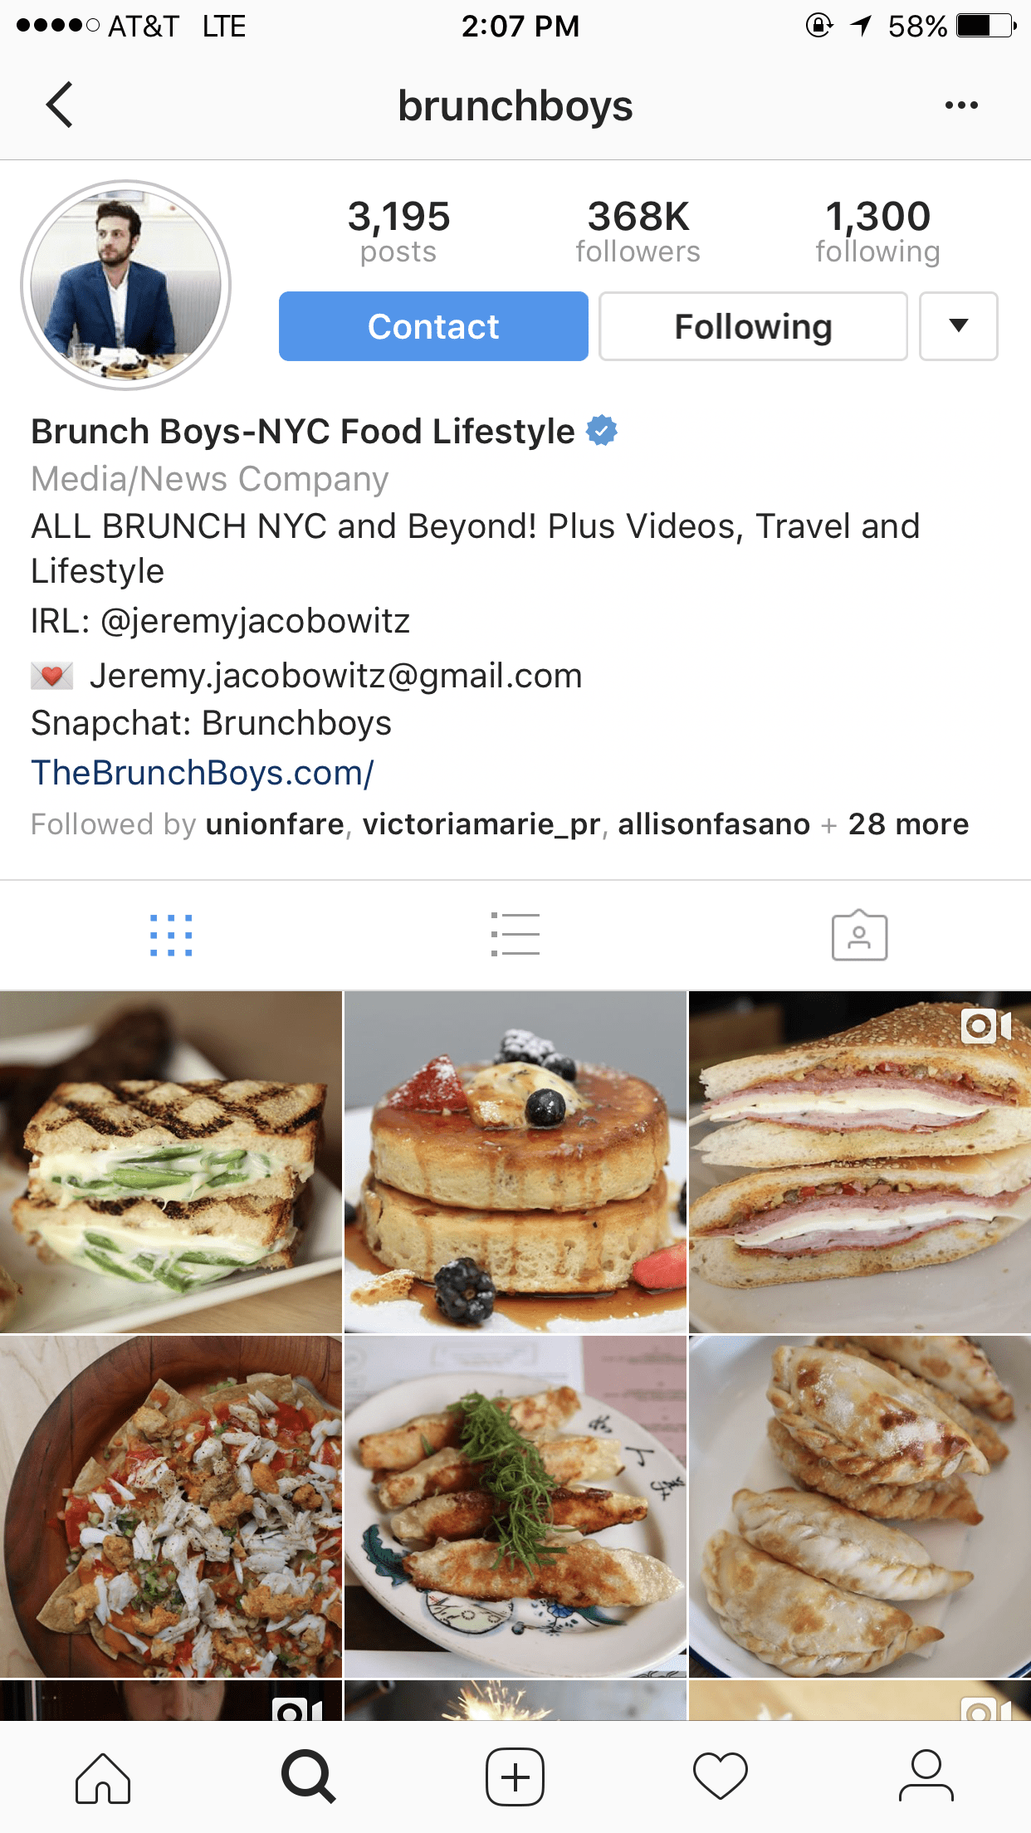
Task: Toggle the Following button
Action: tap(753, 326)
